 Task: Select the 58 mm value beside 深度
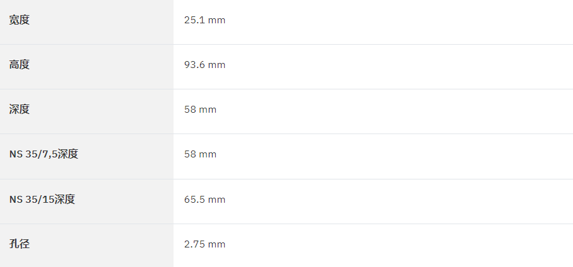(x=200, y=110)
